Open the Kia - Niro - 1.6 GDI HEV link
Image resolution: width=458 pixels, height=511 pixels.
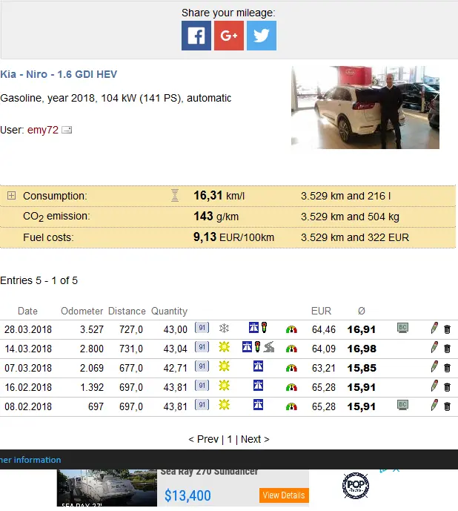pos(59,74)
